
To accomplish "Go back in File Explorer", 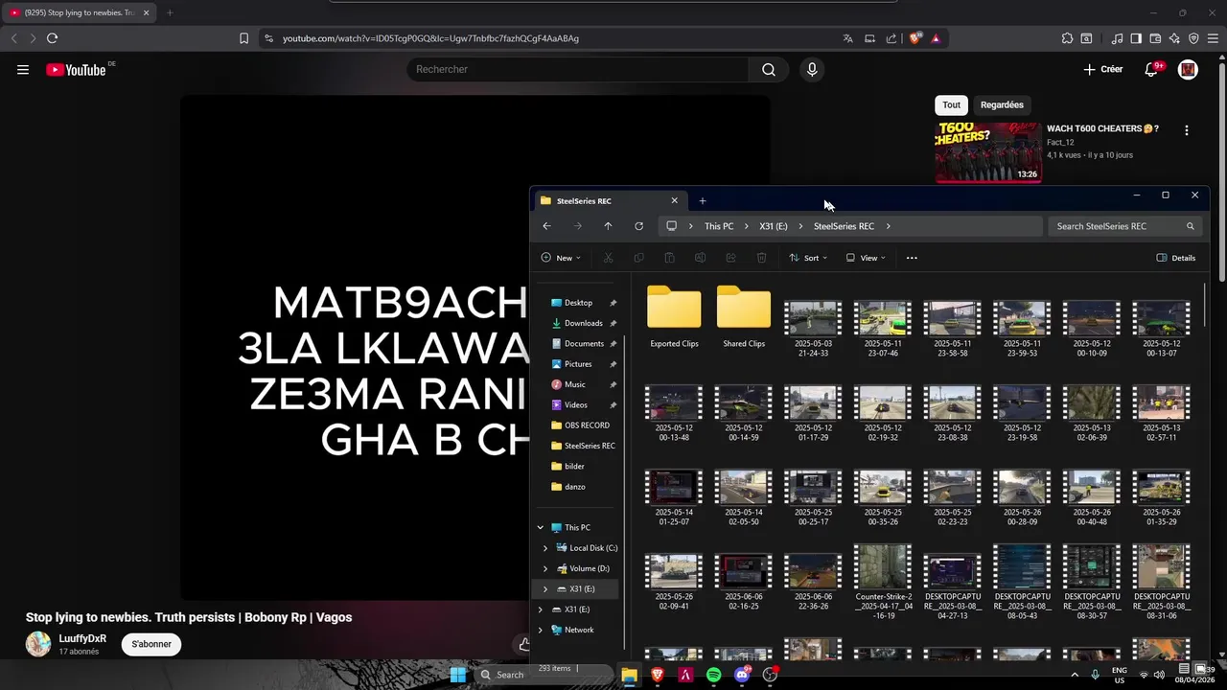I will click(x=546, y=226).
